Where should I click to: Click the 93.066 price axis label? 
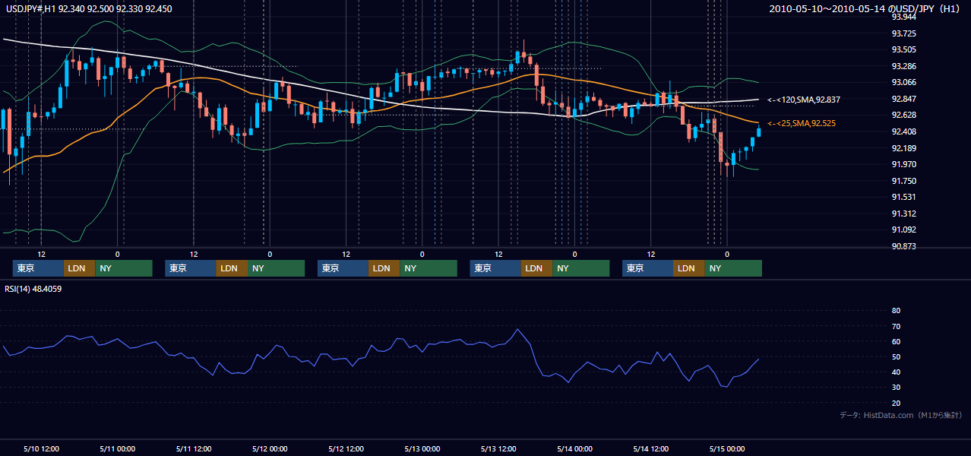click(903, 82)
